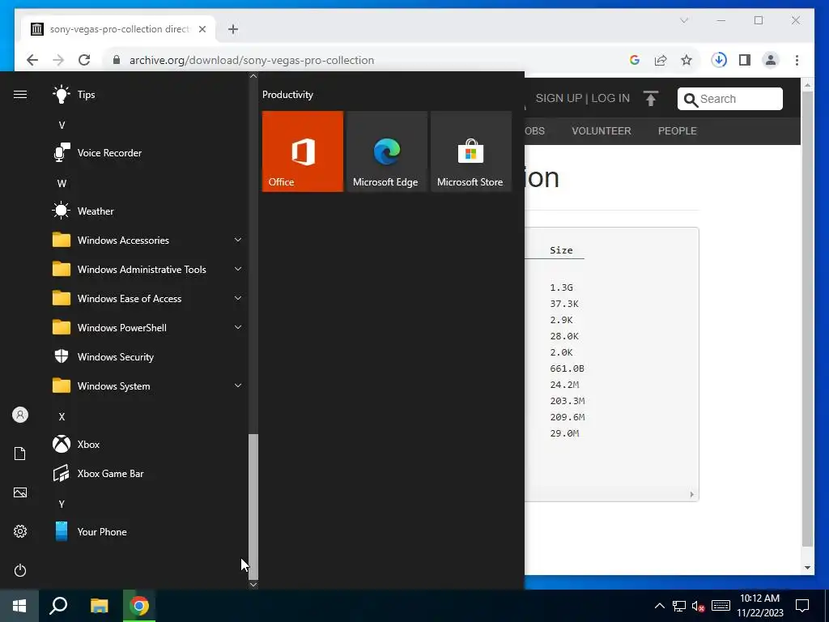This screenshot has height=622, width=829.
Task: Expand Windows Administrative Tools folder
Action: pyautogui.click(x=148, y=269)
